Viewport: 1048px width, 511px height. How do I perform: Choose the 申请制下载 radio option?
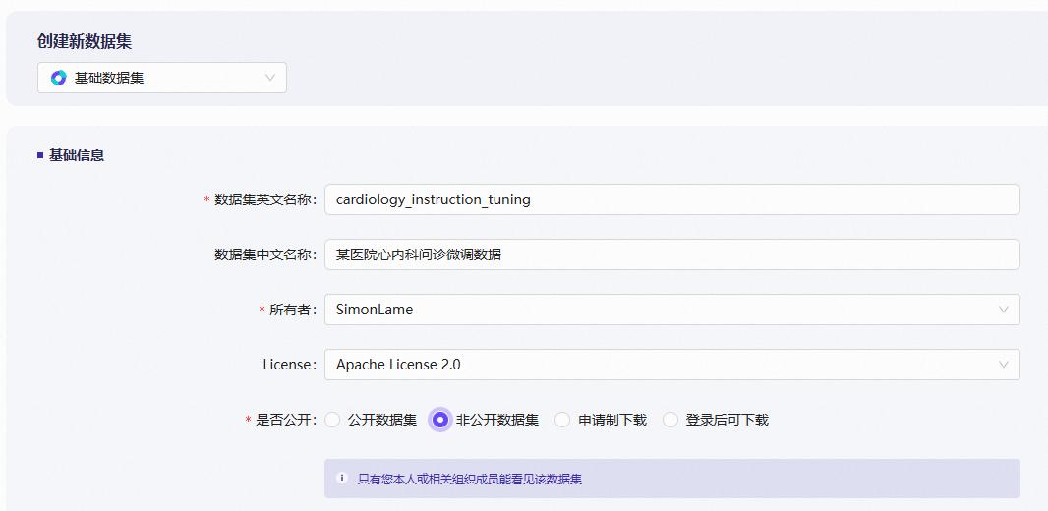tap(562, 420)
